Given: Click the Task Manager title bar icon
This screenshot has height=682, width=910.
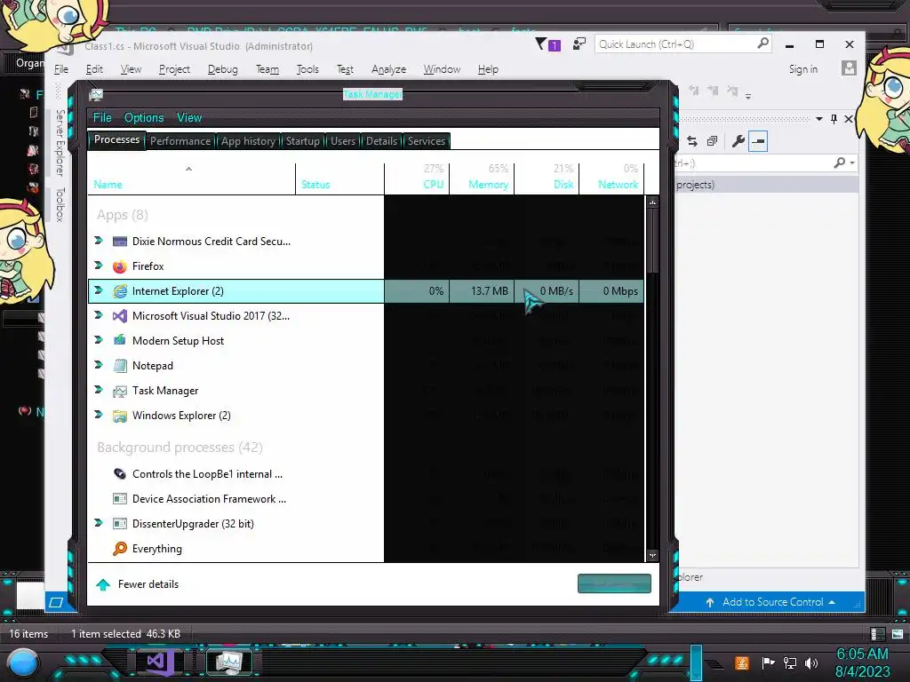Looking at the screenshot, I should [96, 94].
